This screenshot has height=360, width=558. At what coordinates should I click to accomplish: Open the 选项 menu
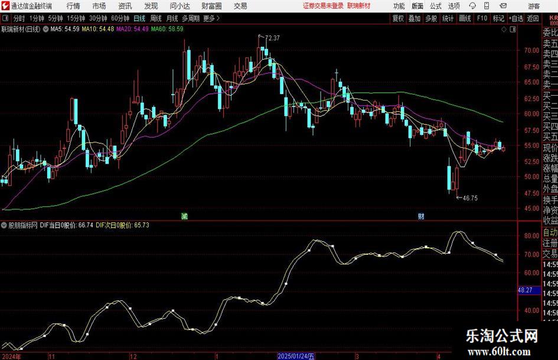tap(454, 6)
